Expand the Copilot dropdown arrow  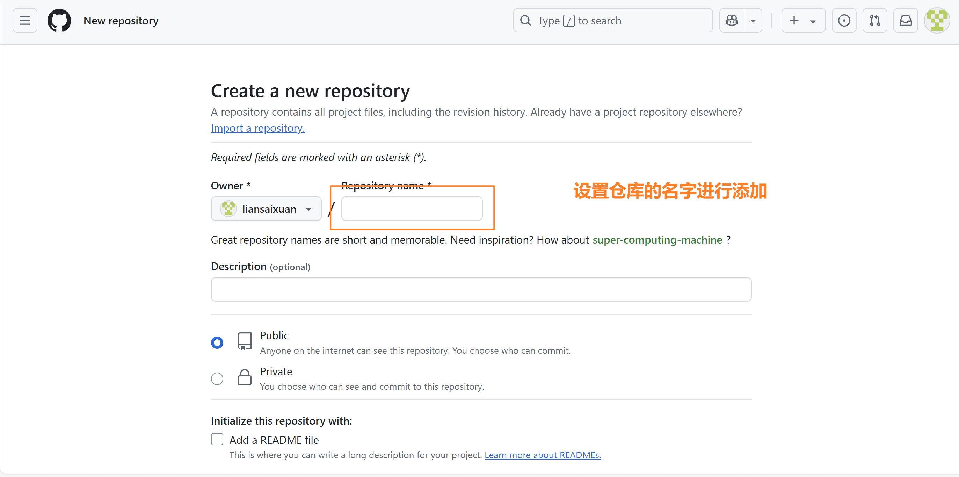click(x=753, y=21)
